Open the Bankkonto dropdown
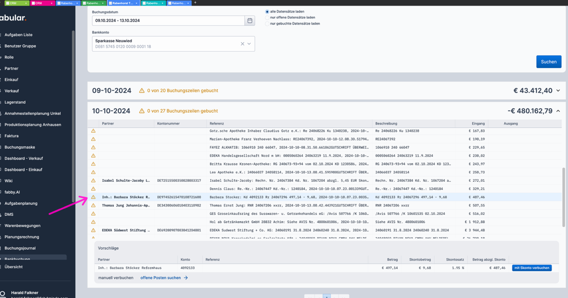The height and width of the screenshot is (298, 568). pyautogui.click(x=249, y=43)
